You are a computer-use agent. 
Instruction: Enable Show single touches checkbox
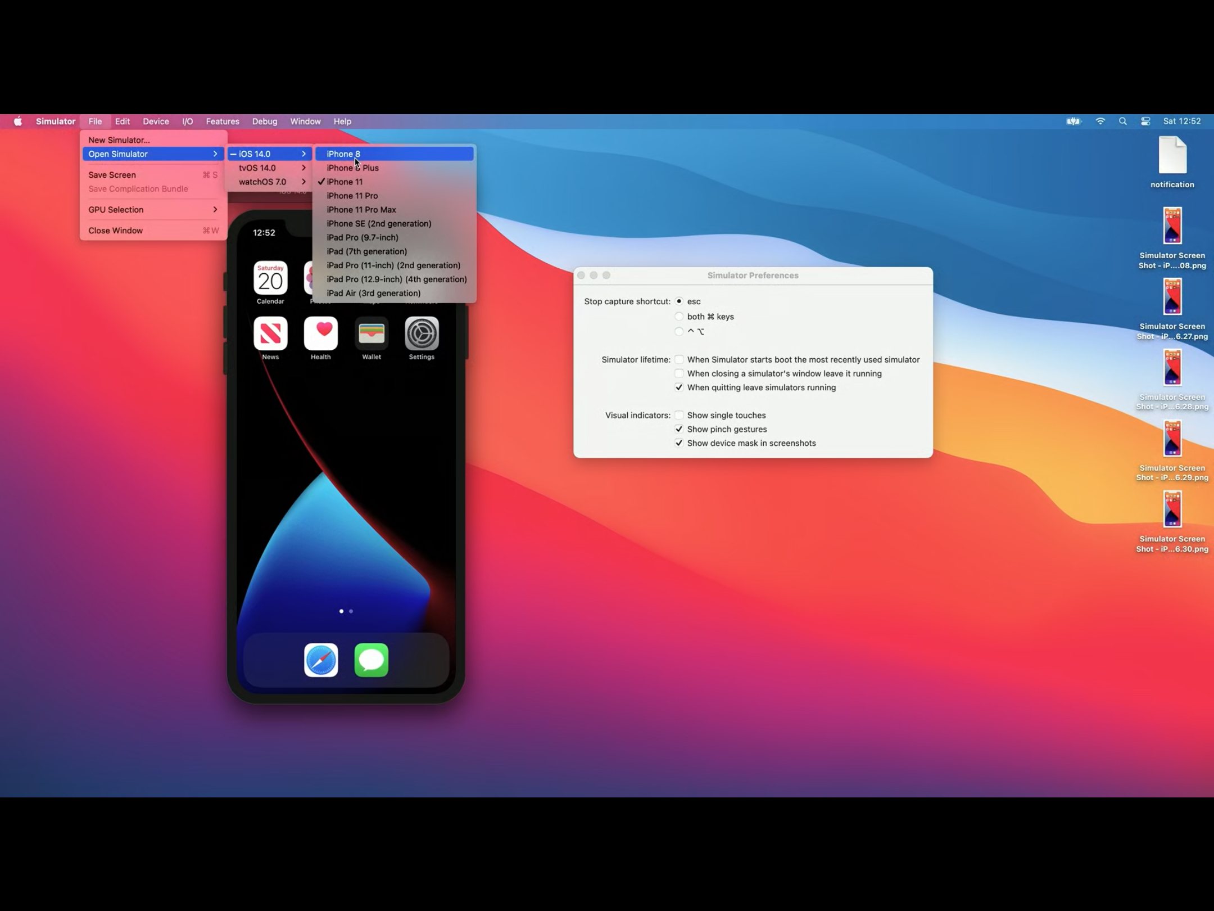coord(679,415)
